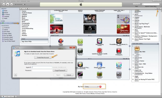The height and width of the screenshot is (98, 162).
Task: Click the Sign In button at top right
Action: click(158, 9)
